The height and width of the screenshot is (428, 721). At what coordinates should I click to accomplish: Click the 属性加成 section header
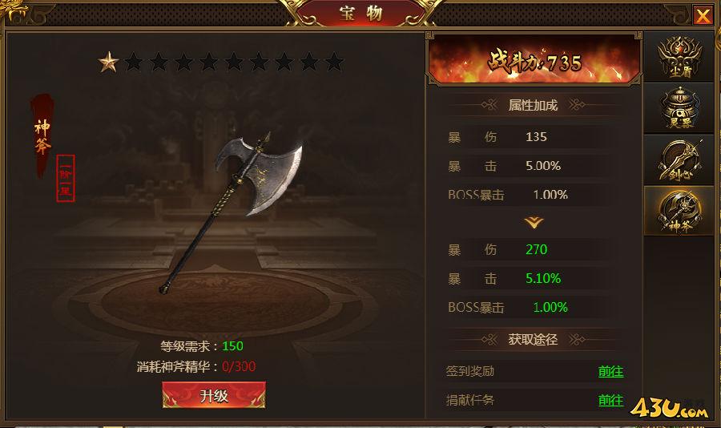tap(533, 105)
